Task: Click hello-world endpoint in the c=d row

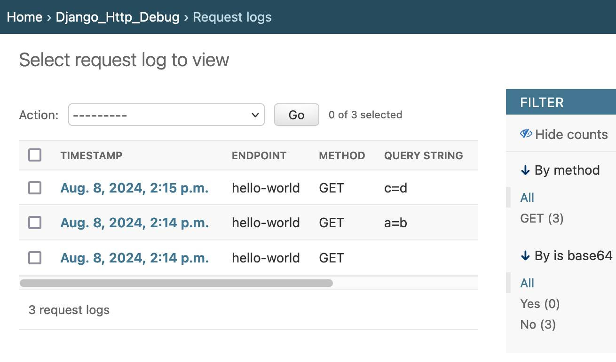Action: pyautogui.click(x=266, y=188)
